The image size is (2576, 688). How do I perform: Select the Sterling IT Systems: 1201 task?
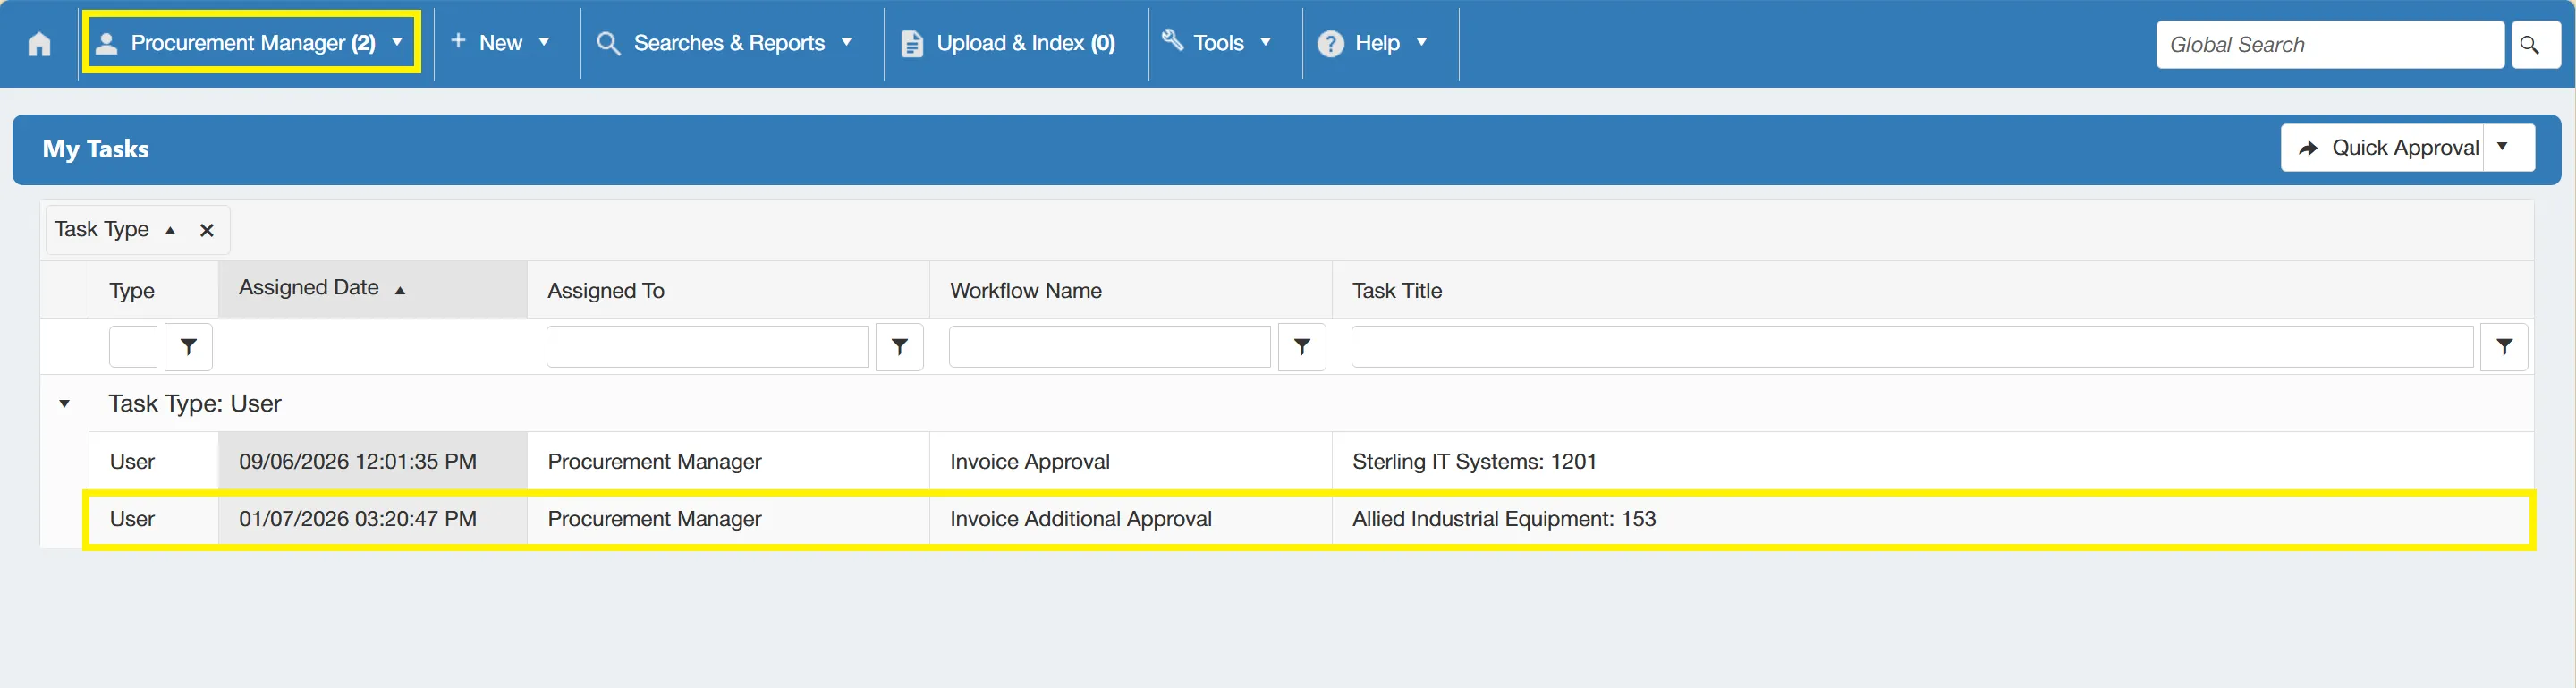click(x=1474, y=462)
